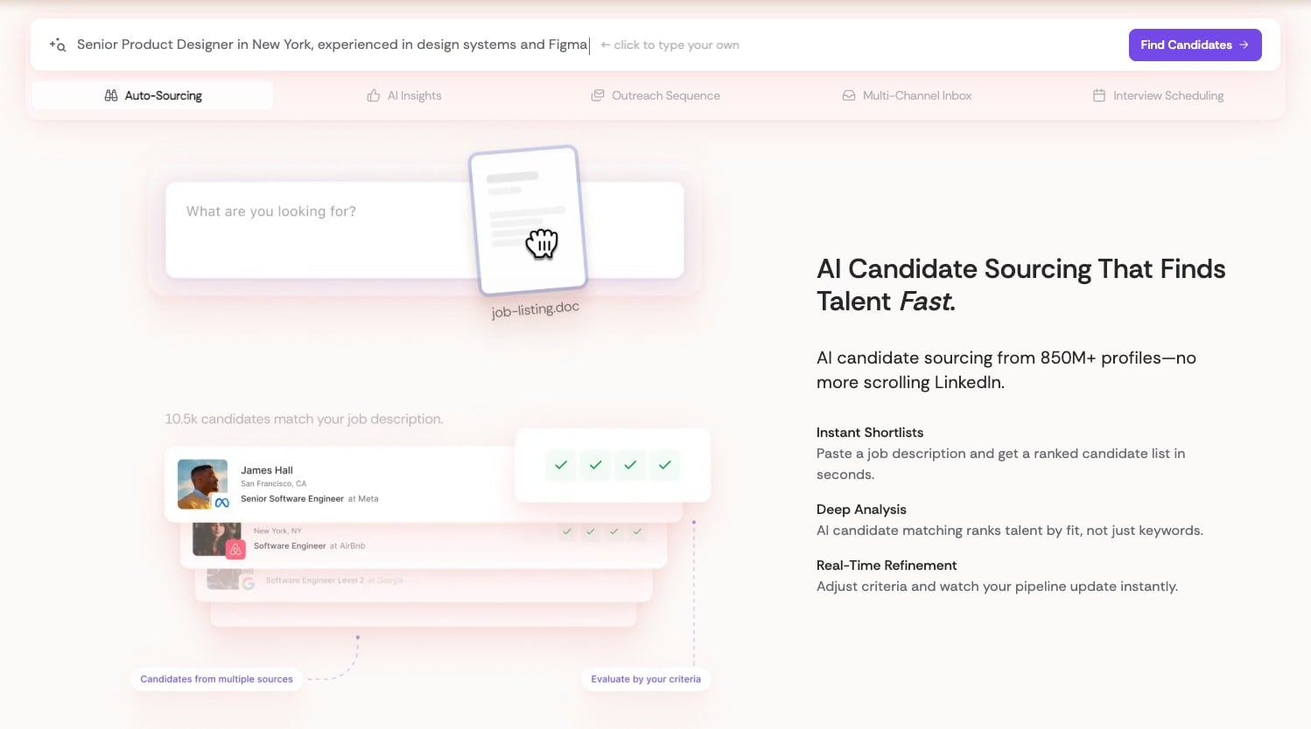Viewport: 1311px width, 729px height.
Task: Click the 'Instant Shortlists' heading
Action: [870, 433]
